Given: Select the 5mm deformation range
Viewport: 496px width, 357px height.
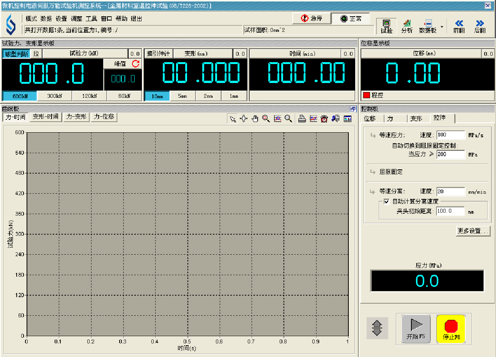Looking at the screenshot, I should pyautogui.click(x=183, y=96).
